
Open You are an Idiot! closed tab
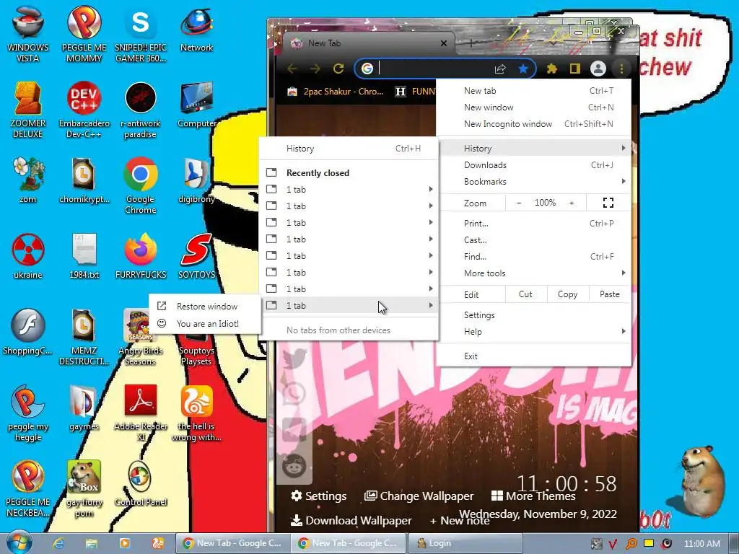tap(205, 324)
